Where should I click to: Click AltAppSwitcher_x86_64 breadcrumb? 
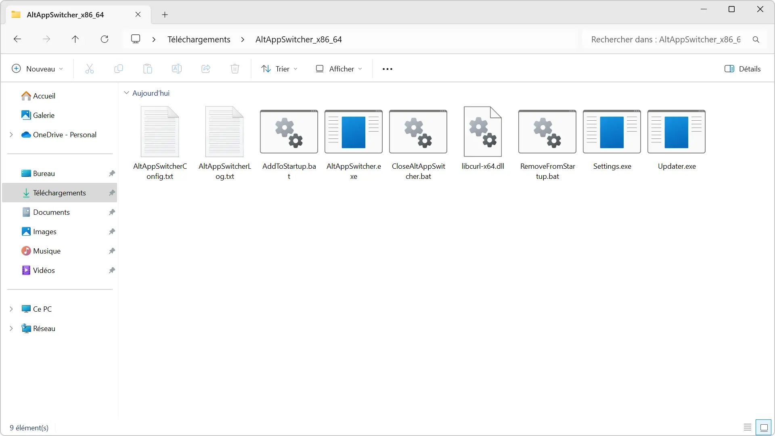[x=299, y=39]
